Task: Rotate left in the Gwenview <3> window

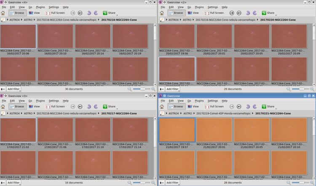Action: tap(89, 106)
